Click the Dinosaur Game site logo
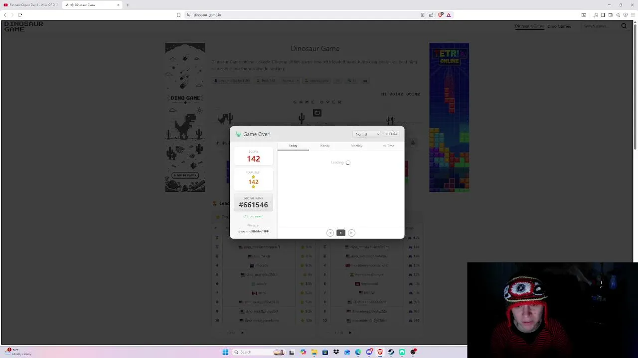 click(x=23, y=26)
